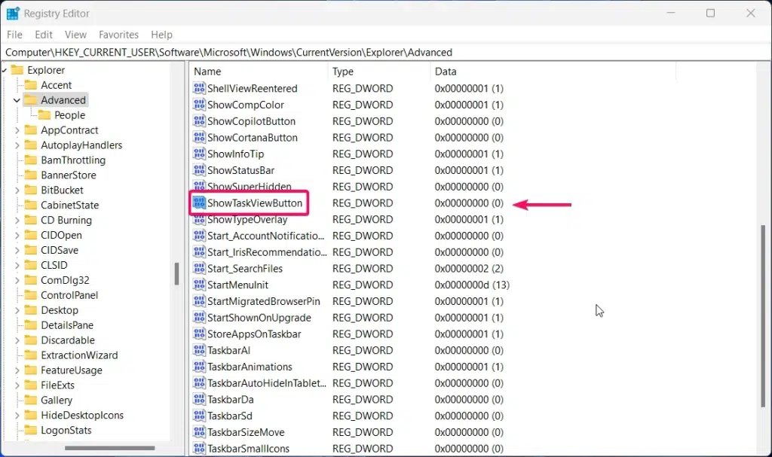Expand the BitBucket tree node
The width and height of the screenshot is (772, 457).
click(x=17, y=190)
